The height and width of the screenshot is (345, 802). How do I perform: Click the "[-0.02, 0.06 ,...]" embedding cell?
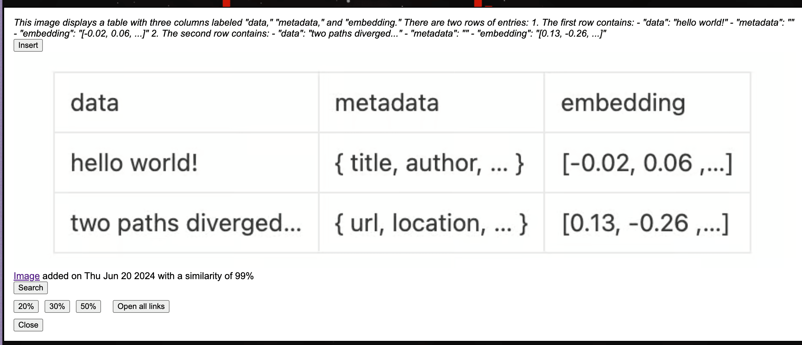(647, 163)
